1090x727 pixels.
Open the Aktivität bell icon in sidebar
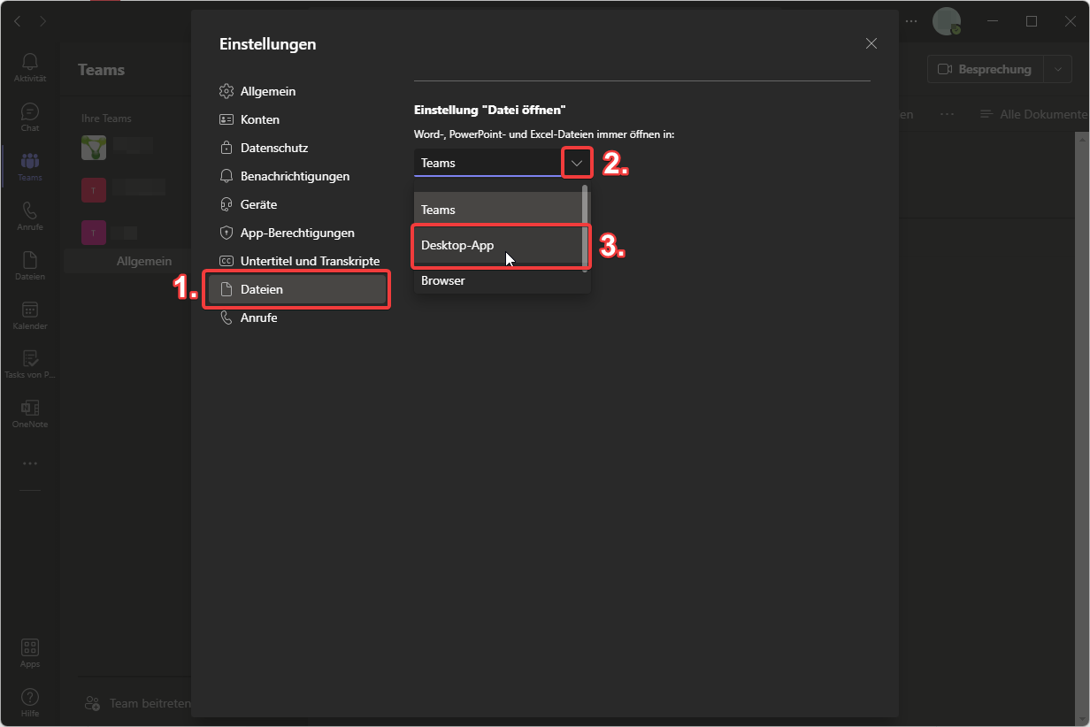click(30, 66)
